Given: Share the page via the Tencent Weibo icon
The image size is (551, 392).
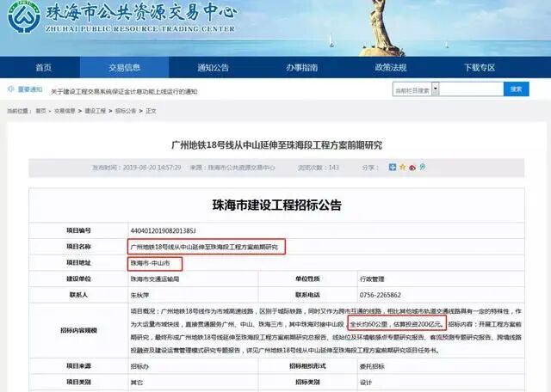Looking at the screenshot, I should click(x=423, y=167).
